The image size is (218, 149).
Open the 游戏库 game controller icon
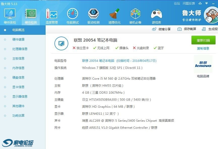[x=156, y=14]
